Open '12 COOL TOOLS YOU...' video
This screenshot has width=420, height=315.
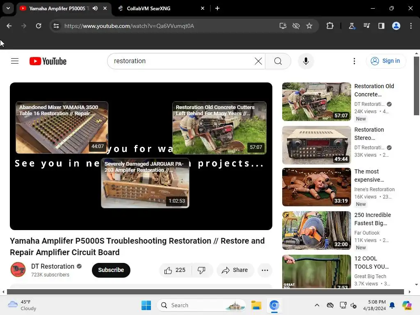point(371,262)
